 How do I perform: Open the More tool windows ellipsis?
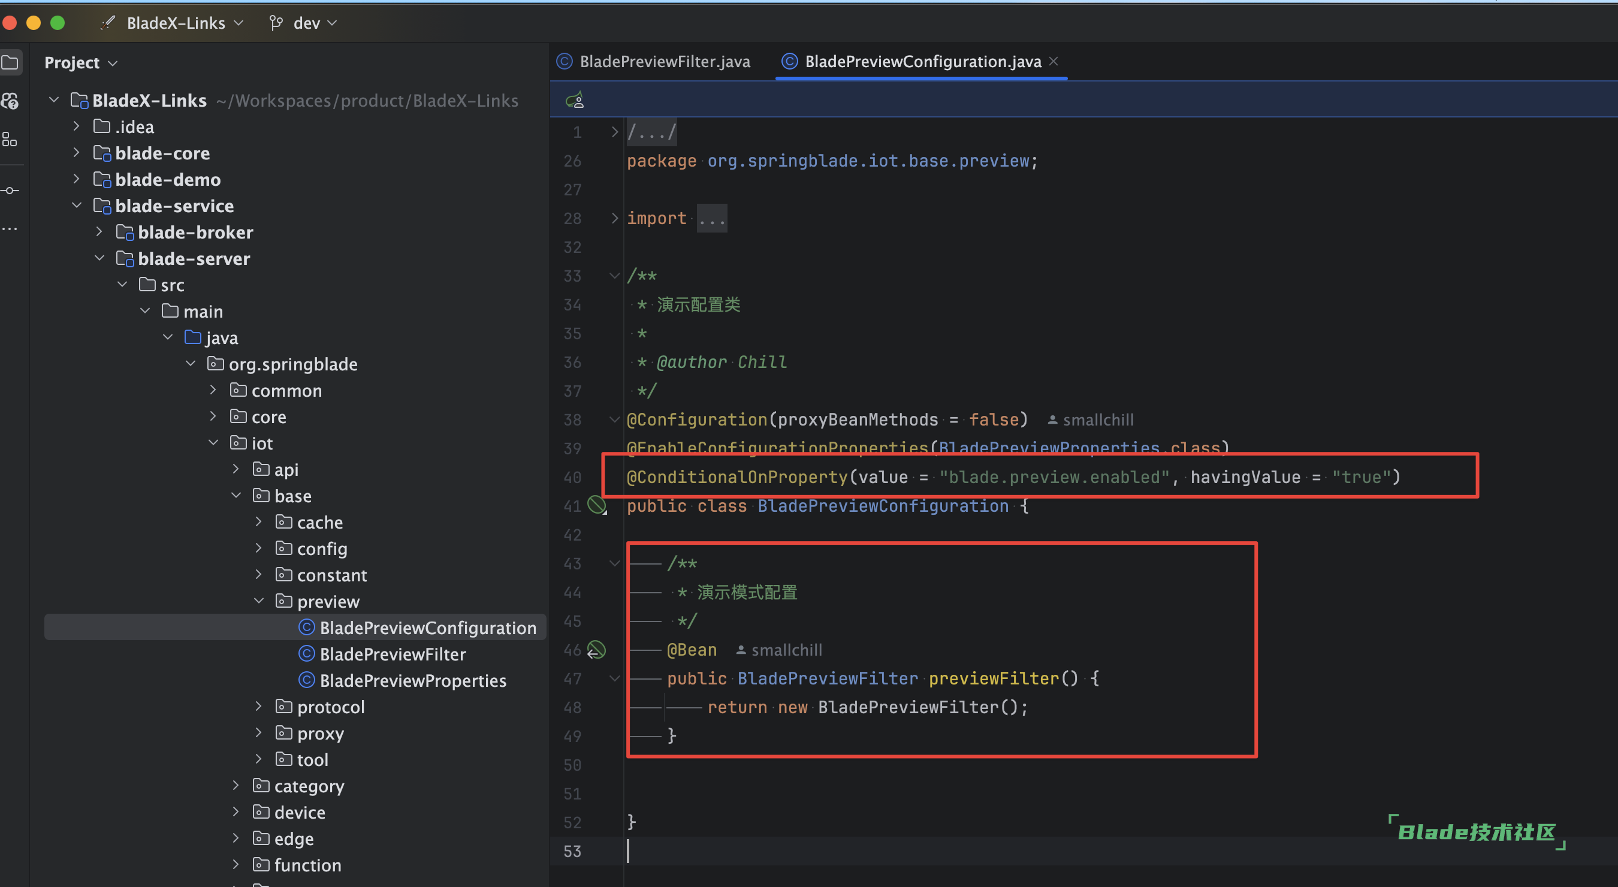click(10, 229)
